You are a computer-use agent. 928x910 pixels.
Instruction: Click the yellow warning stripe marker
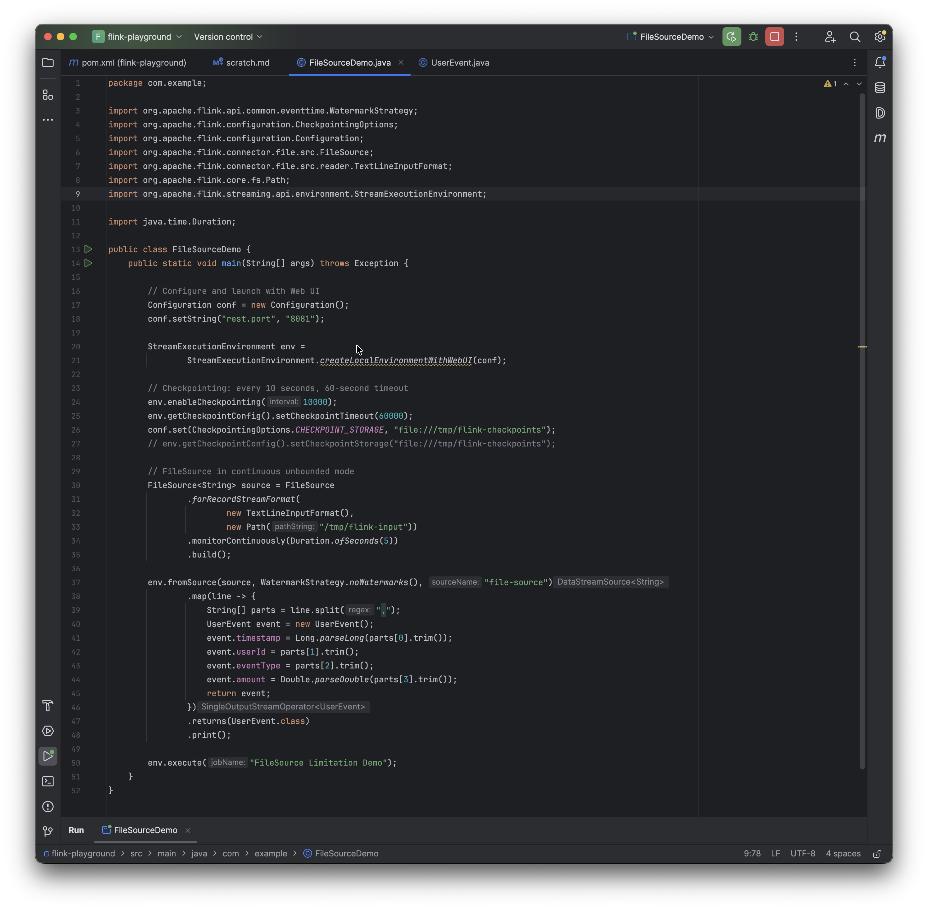[862, 347]
